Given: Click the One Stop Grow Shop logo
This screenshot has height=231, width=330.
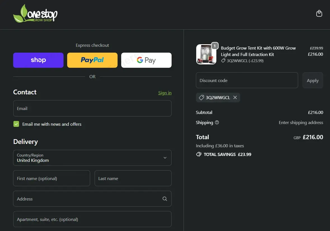Looking at the screenshot, I should point(35,14).
